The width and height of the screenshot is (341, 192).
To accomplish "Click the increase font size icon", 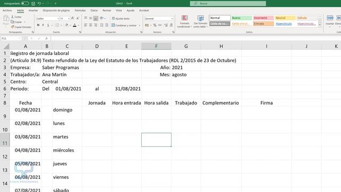I will tap(73, 19).
